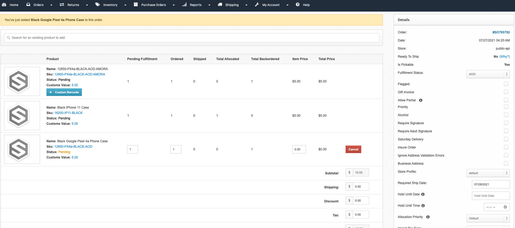Click the Allow Partial info icon
Image resolution: width=515 pixels, height=228 pixels.
421,100
